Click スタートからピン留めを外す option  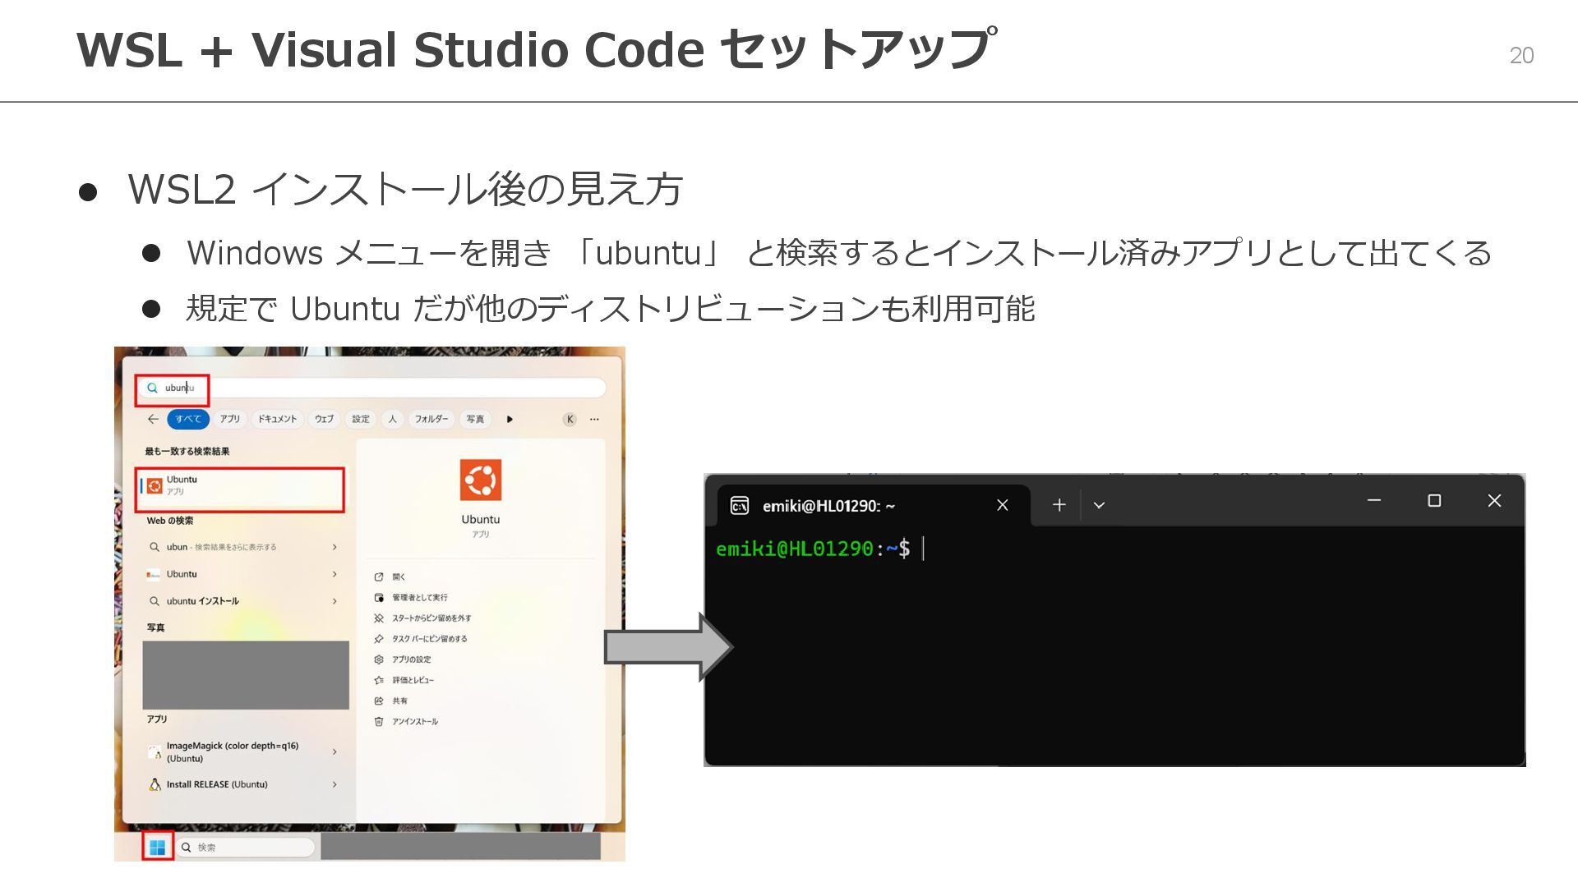431,618
